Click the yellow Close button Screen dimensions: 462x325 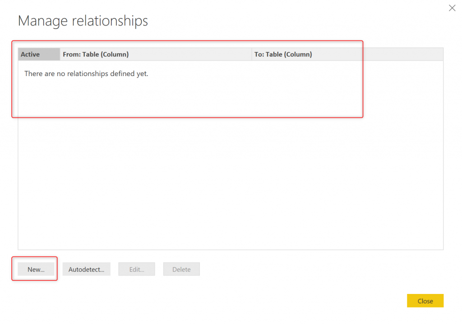click(425, 301)
